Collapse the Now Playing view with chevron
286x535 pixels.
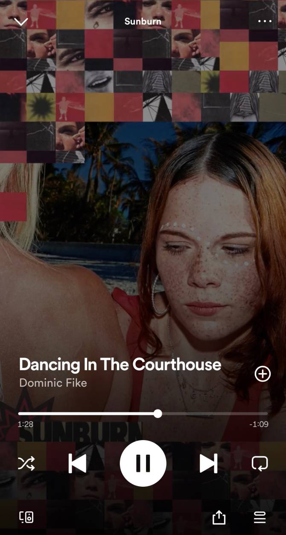[x=21, y=21]
